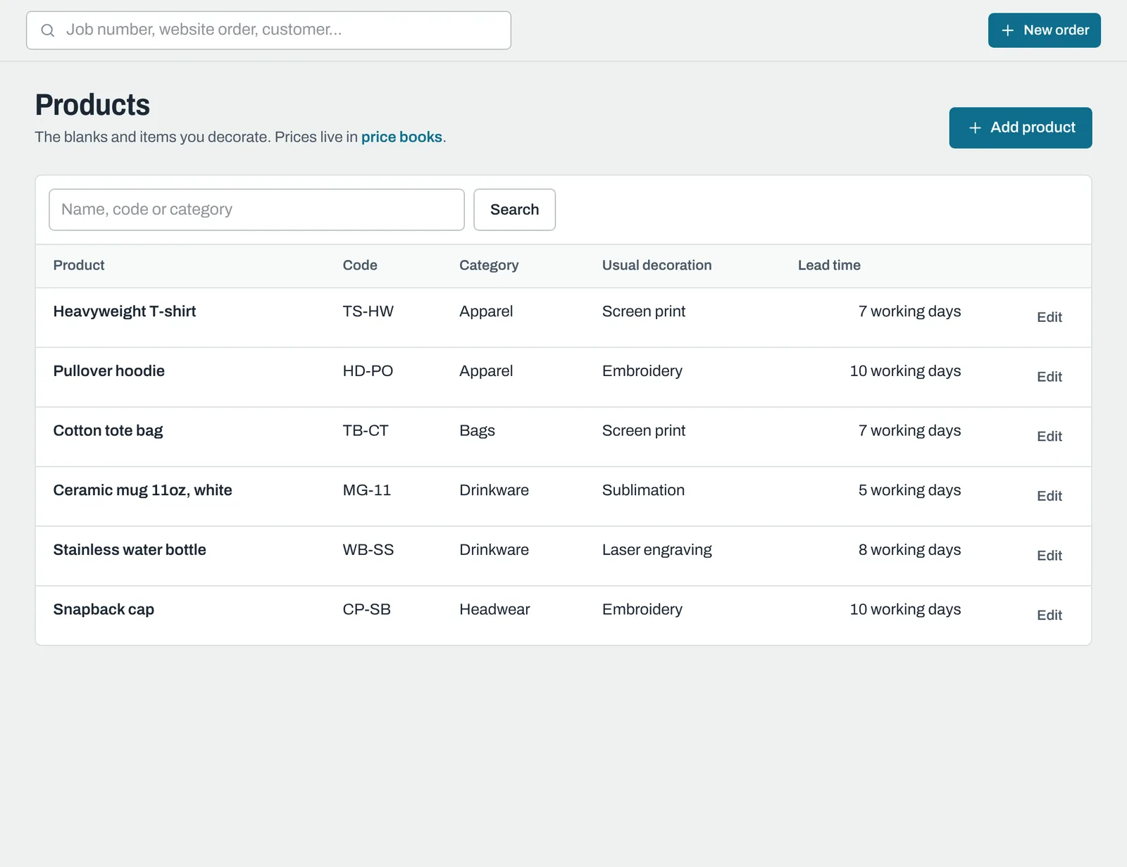The width and height of the screenshot is (1127, 867).
Task: Click the 5 working days lead time
Action: click(909, 490)
